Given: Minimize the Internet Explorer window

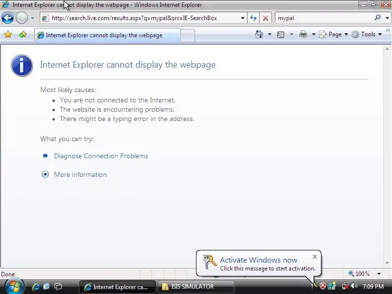Looking at the screenshot, I should [363, 5].
